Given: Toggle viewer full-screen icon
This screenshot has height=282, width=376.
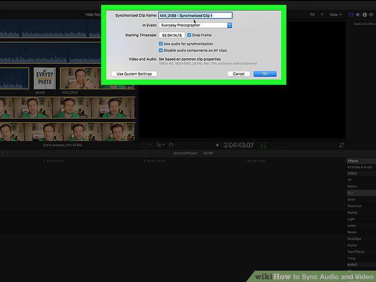Looking at the screenshot, I should pos(341,145).
